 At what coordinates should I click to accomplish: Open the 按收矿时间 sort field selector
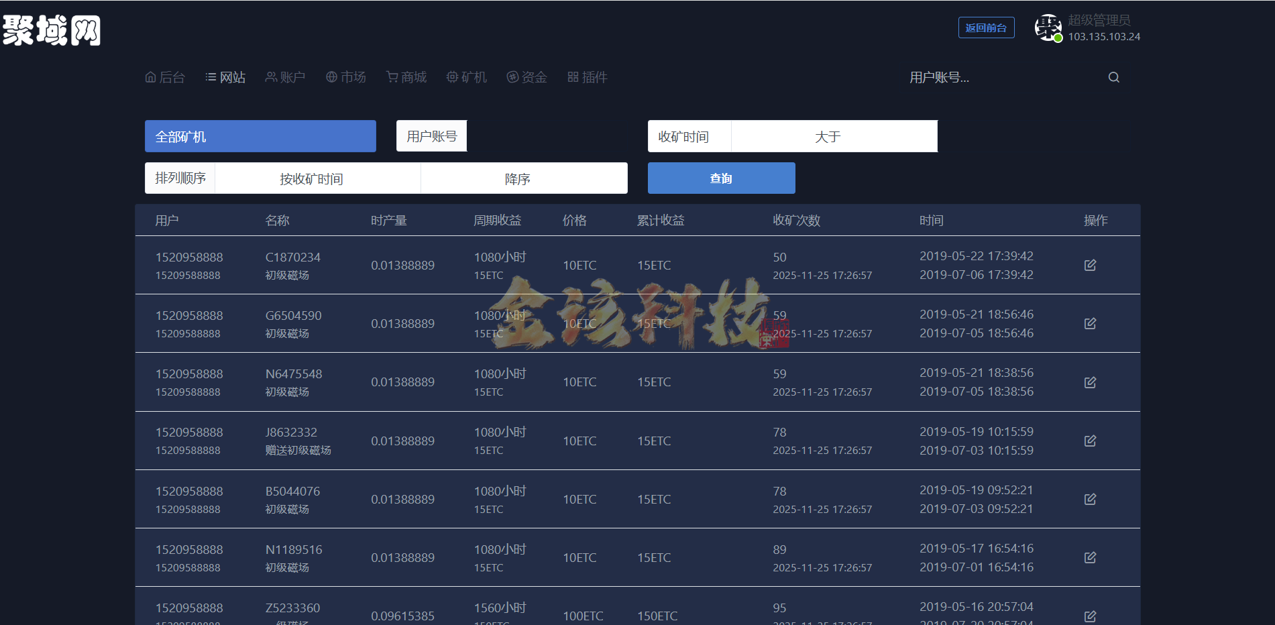(317, 178)
